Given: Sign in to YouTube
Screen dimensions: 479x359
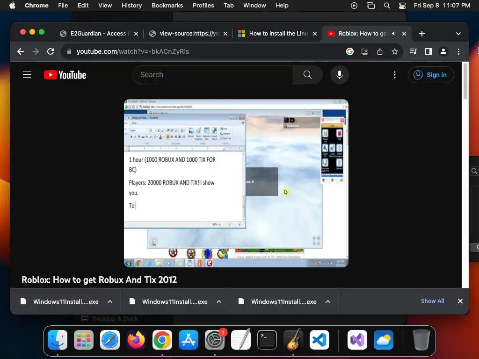Looking at the screenshot, I should [x=431, y=75].
